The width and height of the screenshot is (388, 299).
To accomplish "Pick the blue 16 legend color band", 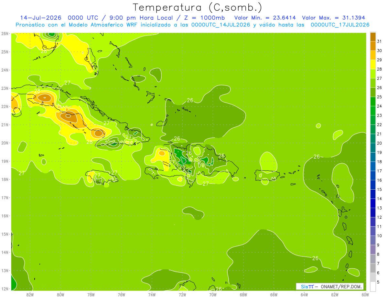I will click(373, 175).
